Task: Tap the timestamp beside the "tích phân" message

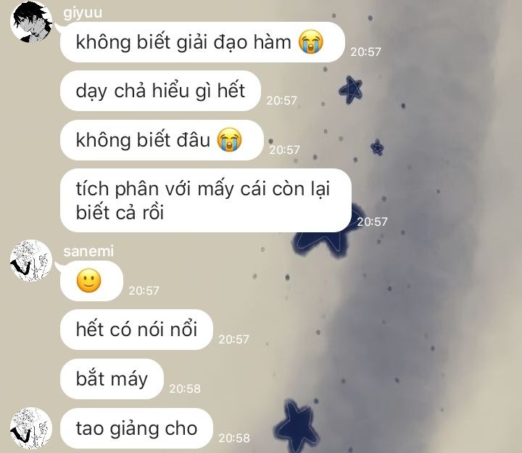Action: [372, 221]
